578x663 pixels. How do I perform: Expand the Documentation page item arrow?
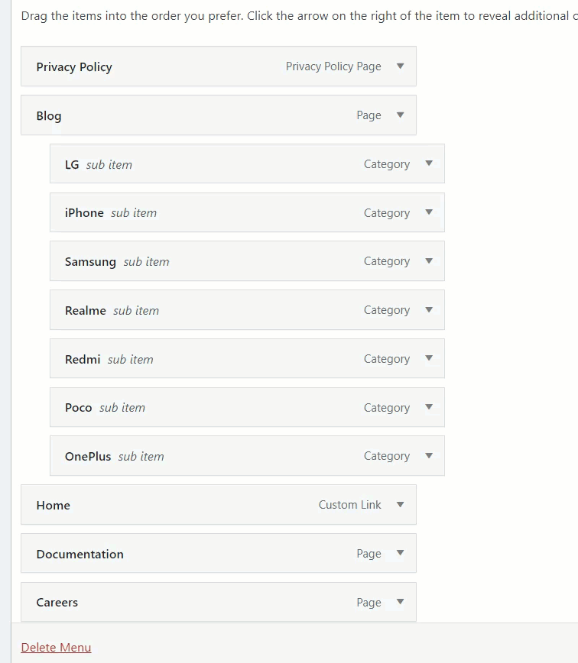tap(400, 553)
